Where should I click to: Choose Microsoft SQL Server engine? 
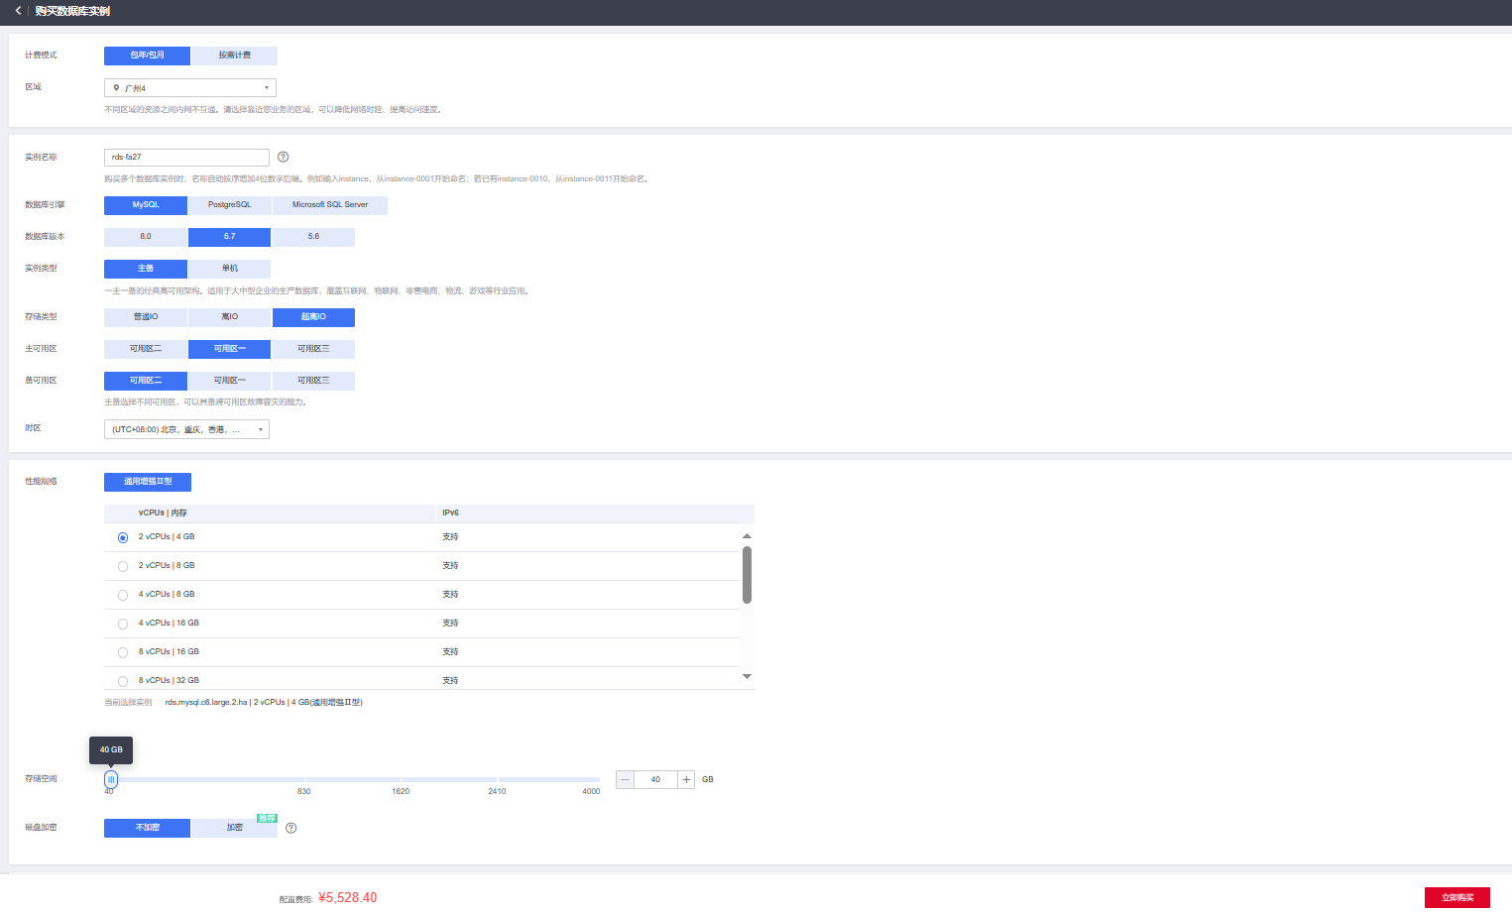[329, 205]
